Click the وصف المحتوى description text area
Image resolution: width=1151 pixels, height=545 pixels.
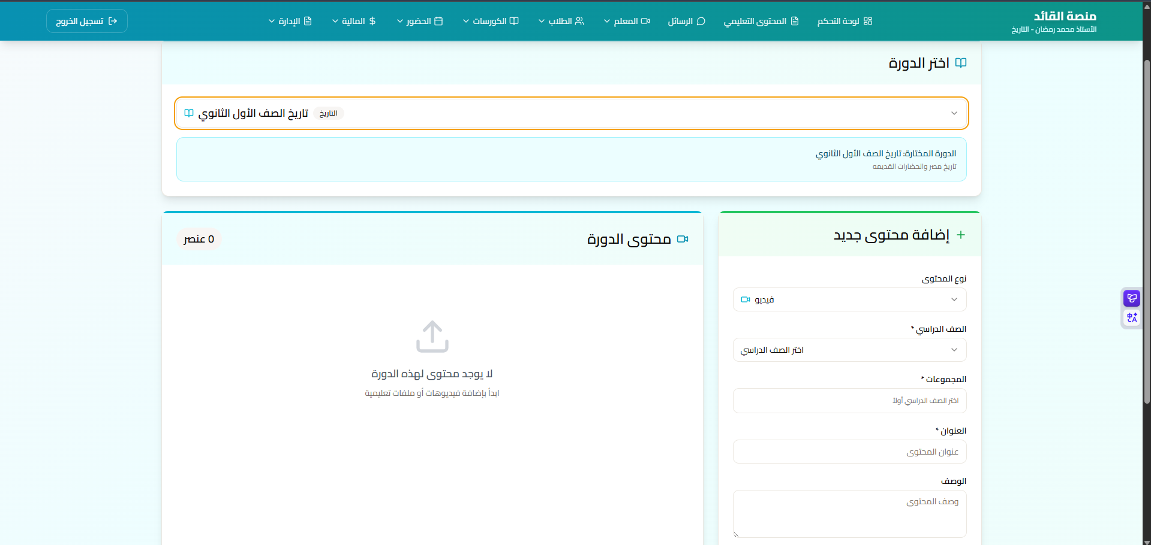click(849, 514)
